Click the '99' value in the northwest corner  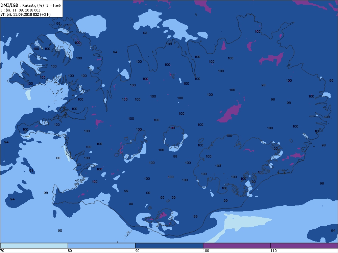pos(58,24)
